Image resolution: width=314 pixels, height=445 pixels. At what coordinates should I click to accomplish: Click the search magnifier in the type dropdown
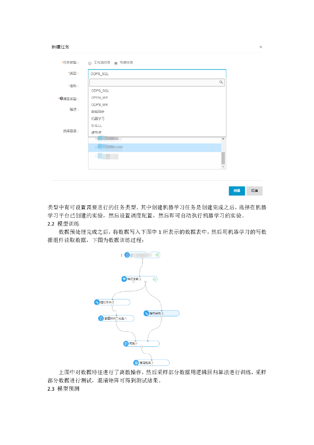tap(221, 82)
